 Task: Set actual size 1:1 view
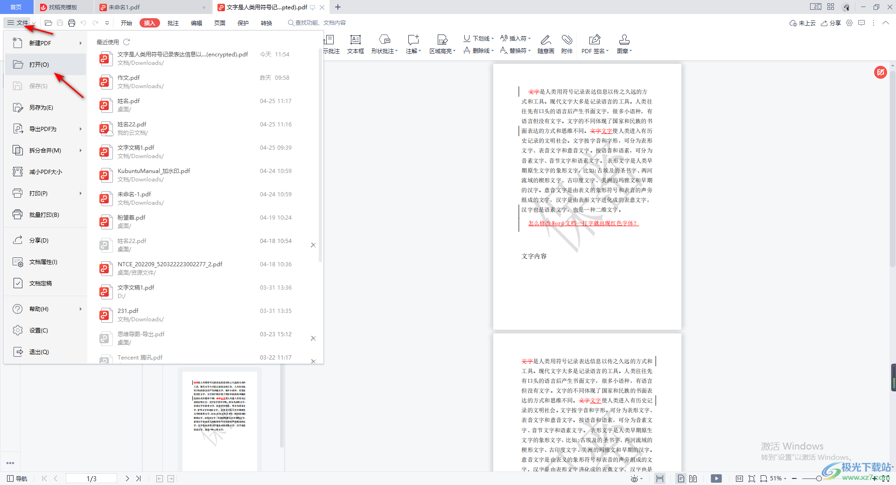[x=739, y=478]
